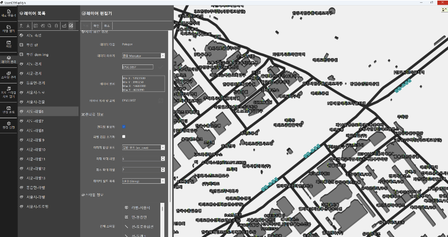
Task: Click the 확인 (confirm) button in layer editor
Action: click(x=96, y=26)
